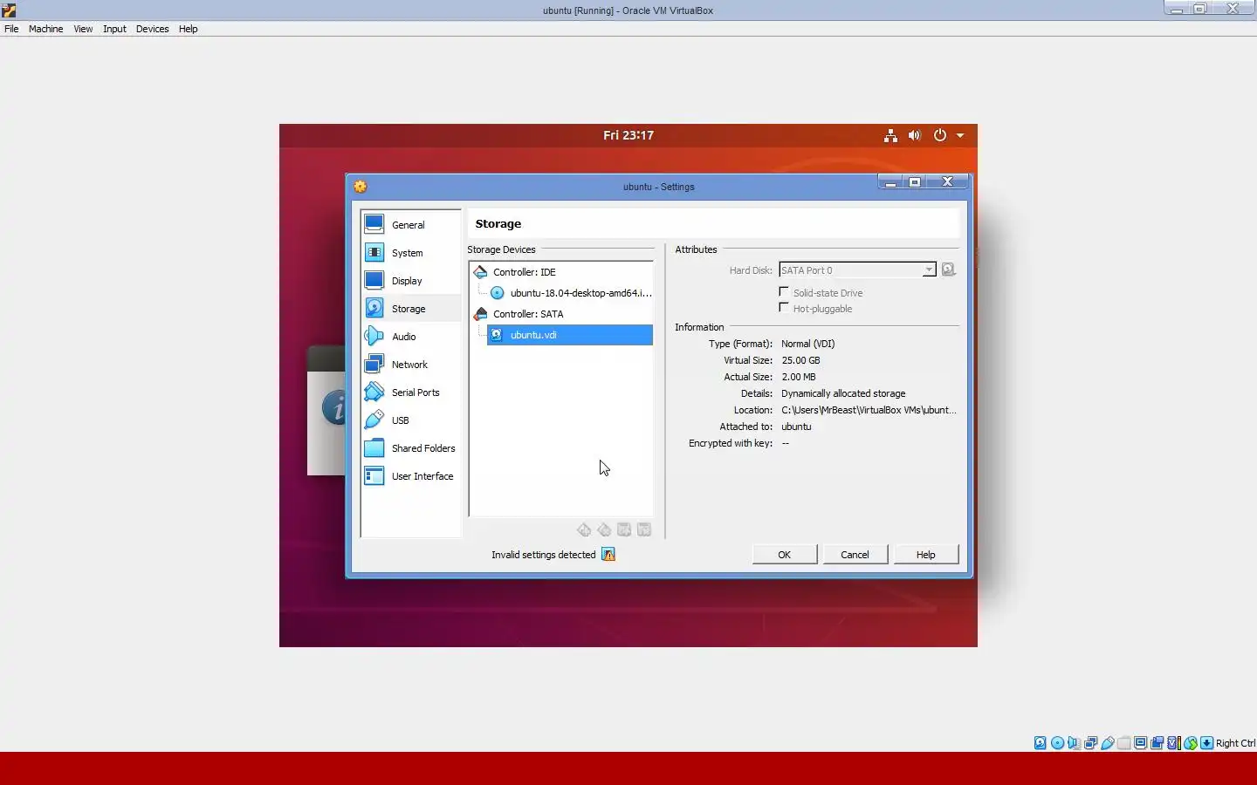Select the ubuntu.vdi disk item
This screenshot has width=1257, height=785.
click(x=570, y=335)
